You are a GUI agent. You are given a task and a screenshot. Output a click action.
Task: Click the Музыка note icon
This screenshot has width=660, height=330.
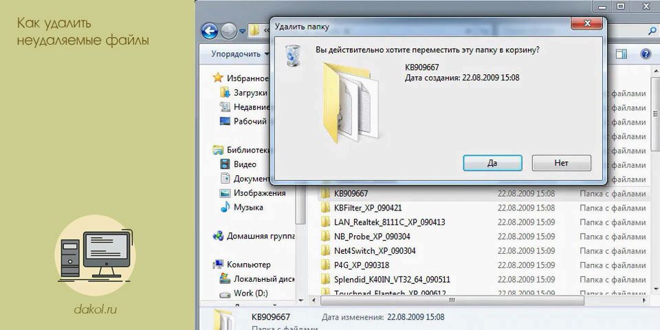point(225,207)
